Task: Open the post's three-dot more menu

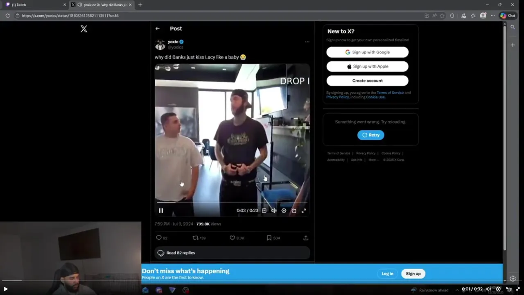Action: [x=307, y=42]
